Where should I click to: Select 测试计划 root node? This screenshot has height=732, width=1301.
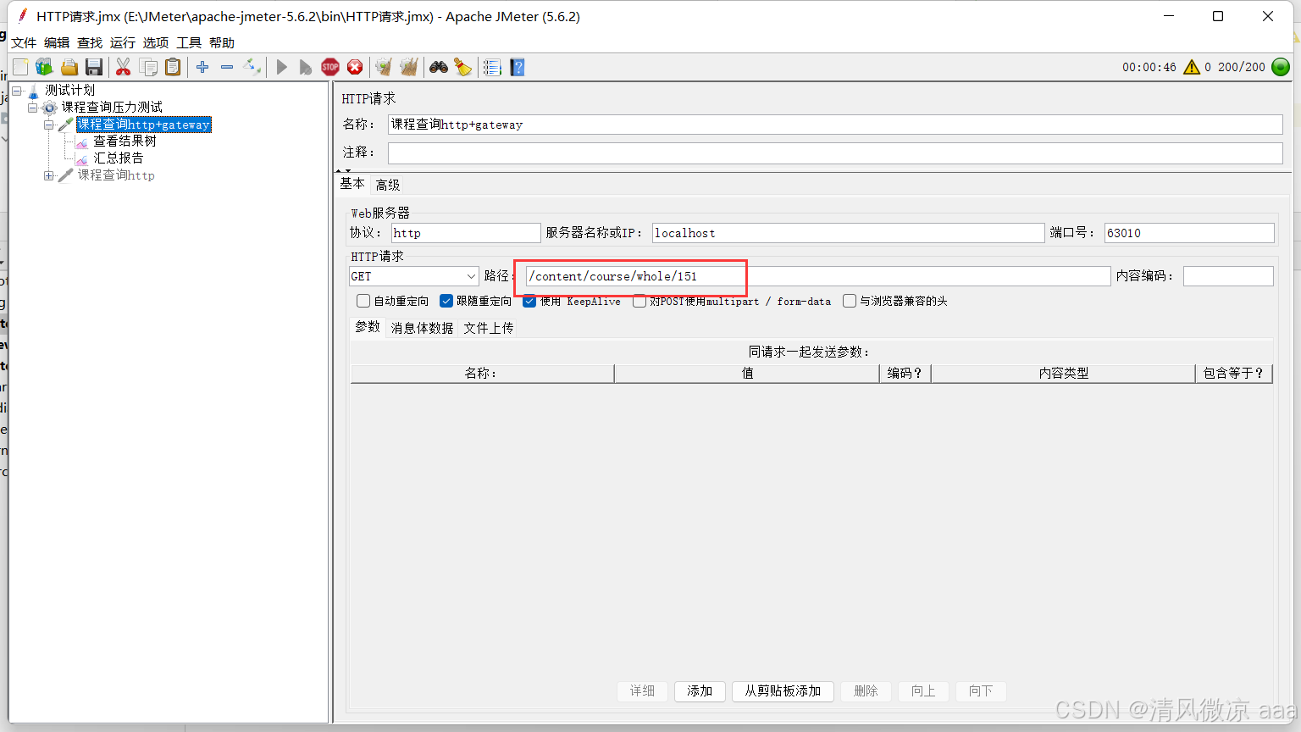pos(69,90)
